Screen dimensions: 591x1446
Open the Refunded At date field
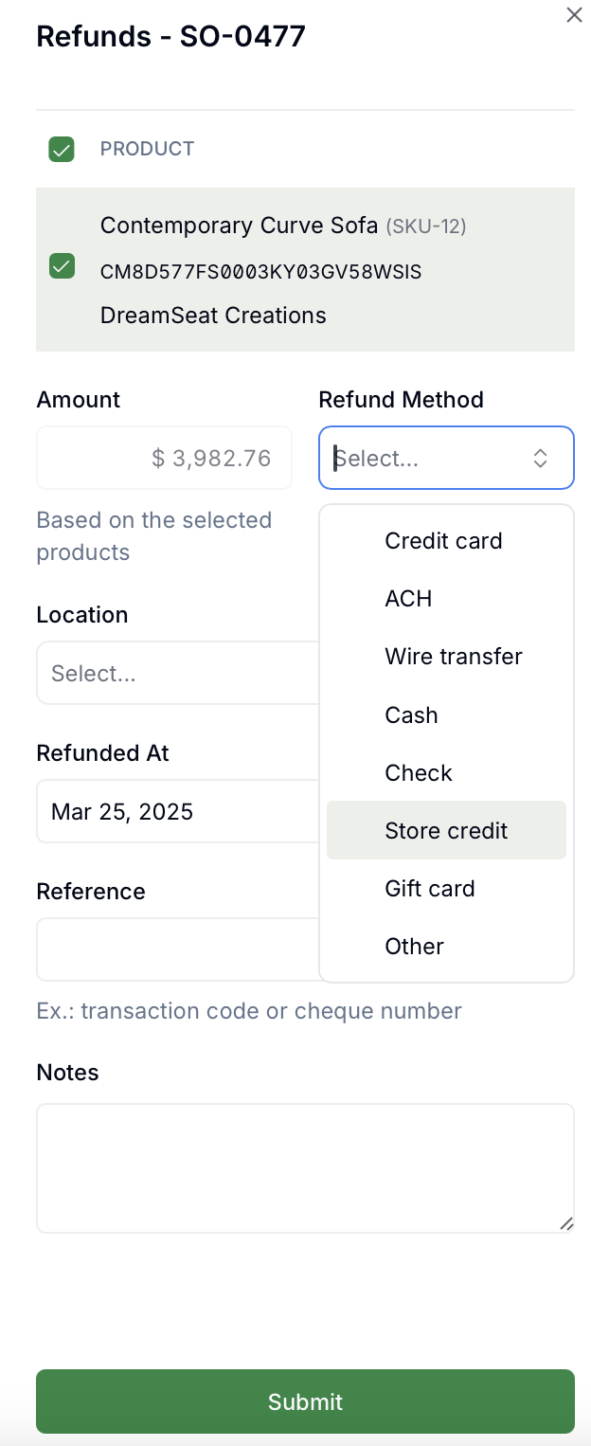tap(177, 812)
